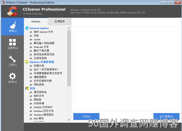Image resolution: width=182 pixels, height=131 pixels.
Task: Uncheck 已保存密码
Action: [x=31, y=58]
